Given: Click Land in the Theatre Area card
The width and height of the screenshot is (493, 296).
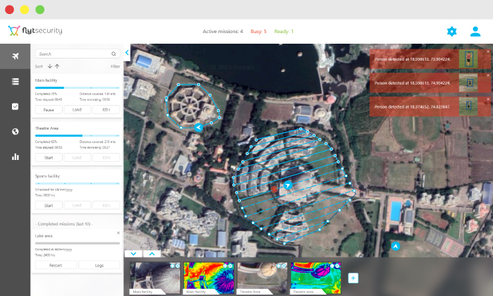Looking at the screenshot, I should (77, 158).
